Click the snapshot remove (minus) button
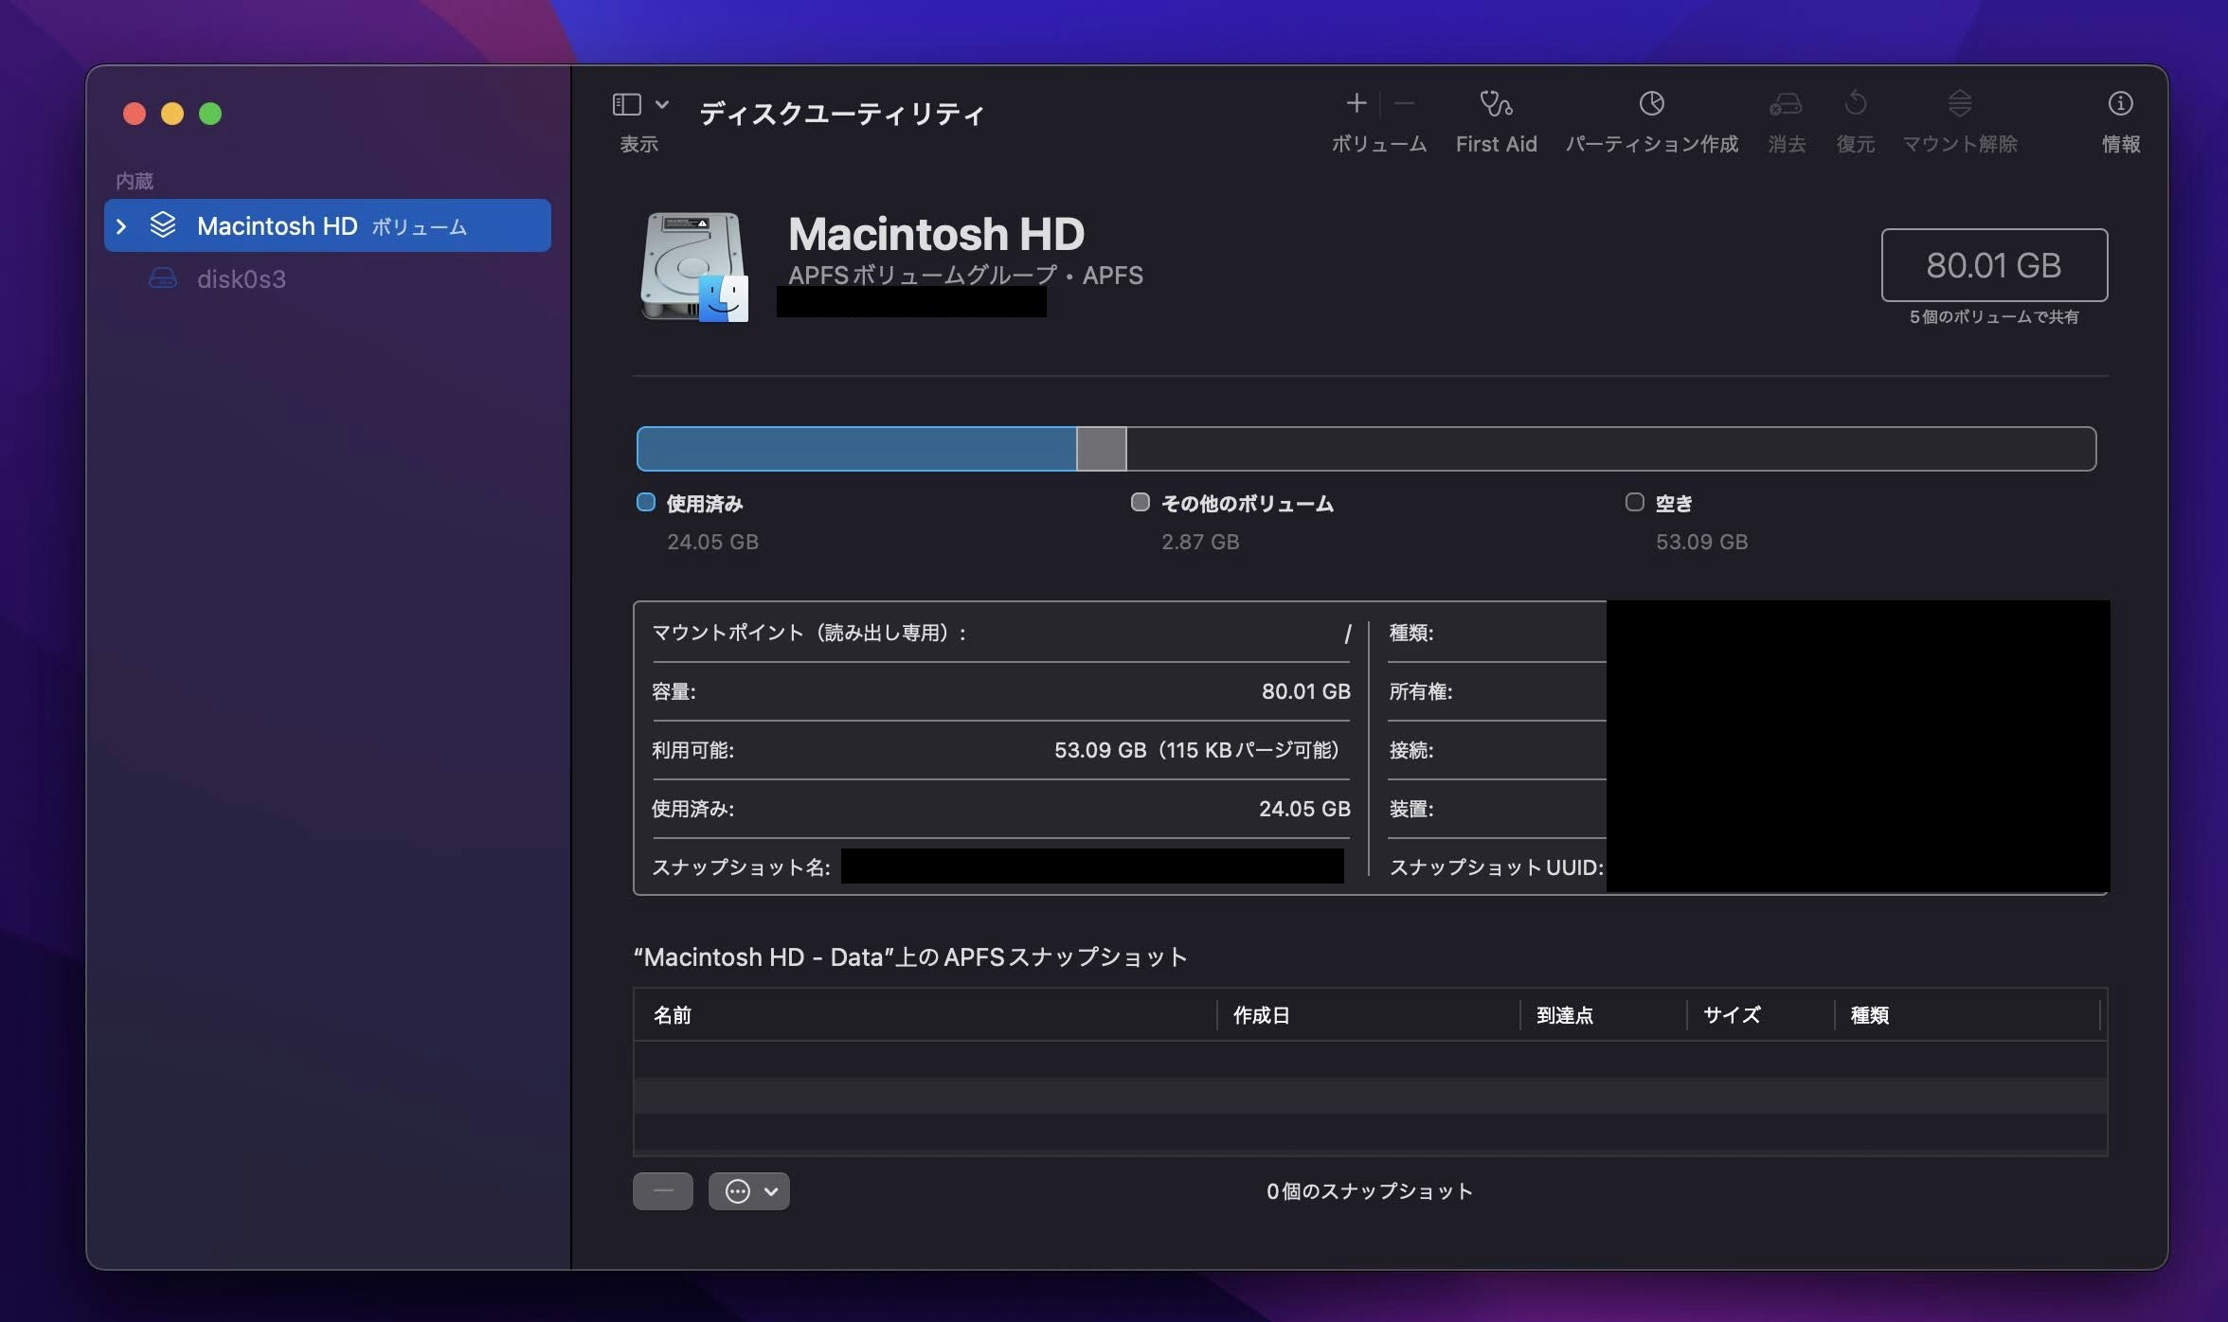The width and height of the screenshot is (2228, 1322). pos(663,1191)
